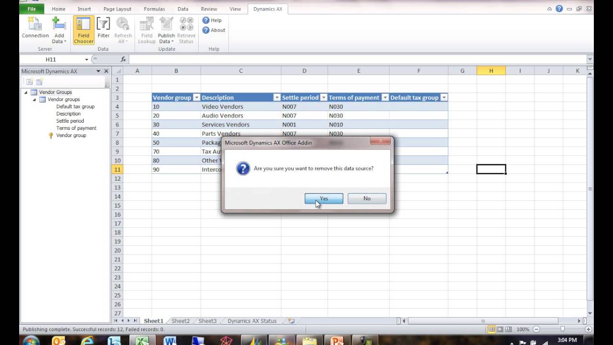Open the Dynamics AX pane options arrow

pos(99,71)
